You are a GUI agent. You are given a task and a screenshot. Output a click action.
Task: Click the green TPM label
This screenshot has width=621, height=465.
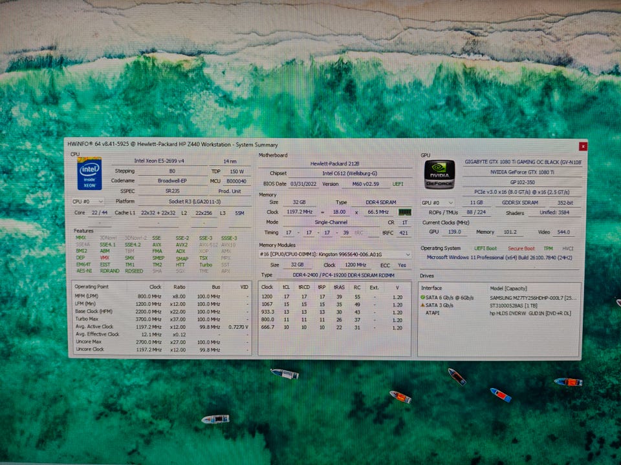(548, 249)
